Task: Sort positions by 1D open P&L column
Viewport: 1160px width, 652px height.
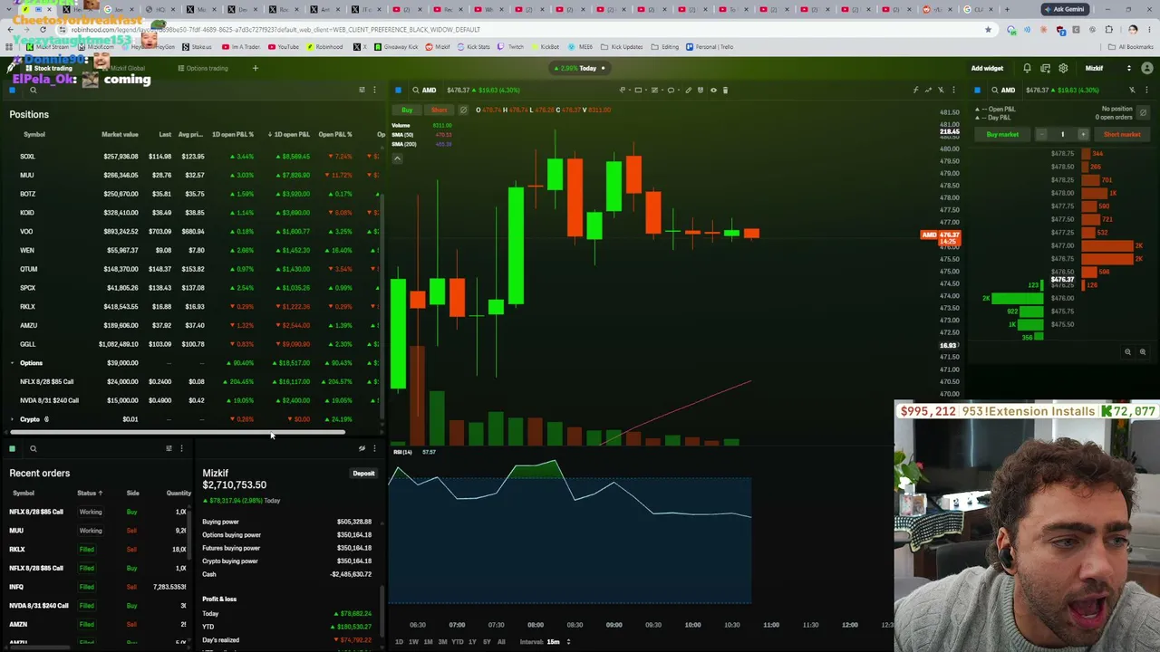Action: [291, 134]
